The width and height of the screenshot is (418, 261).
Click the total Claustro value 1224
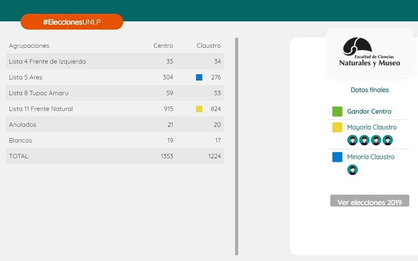tap(214, 156)
